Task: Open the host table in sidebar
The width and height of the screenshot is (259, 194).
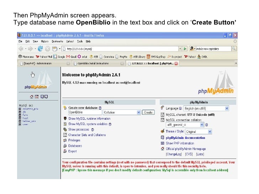Action: (x=26, y=118)
